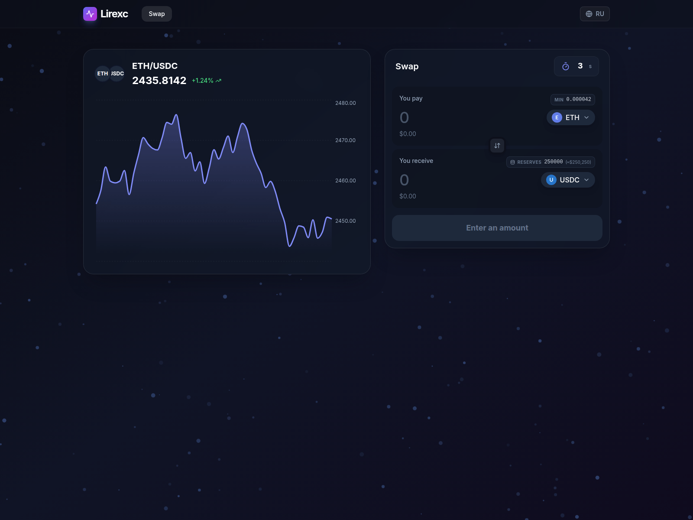Click the 2470.00 axis label
This screenshot has width=693, height=520.
tap(345, 140)
